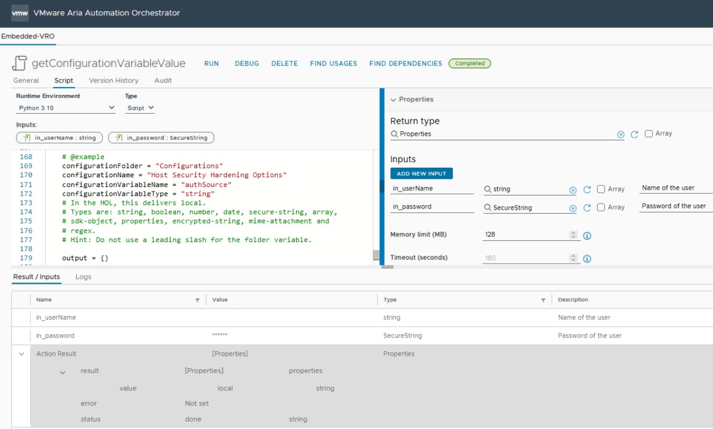Click ADD NEW INPUT button
This screenshot has width=713, height=429.
[x=422, y=173]
